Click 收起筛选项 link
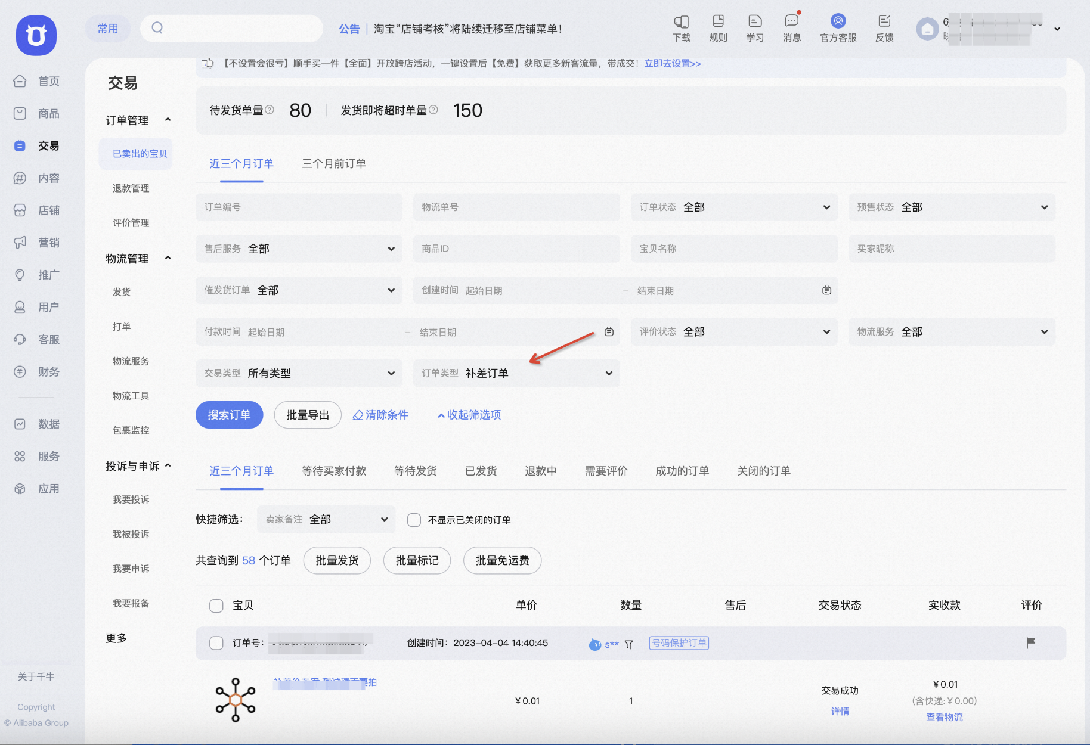The image size is (1090, 745). point(469,415)
